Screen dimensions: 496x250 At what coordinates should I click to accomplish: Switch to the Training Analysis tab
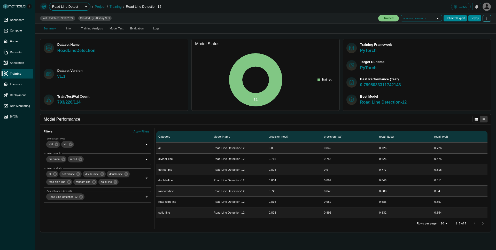coord(92,28)
